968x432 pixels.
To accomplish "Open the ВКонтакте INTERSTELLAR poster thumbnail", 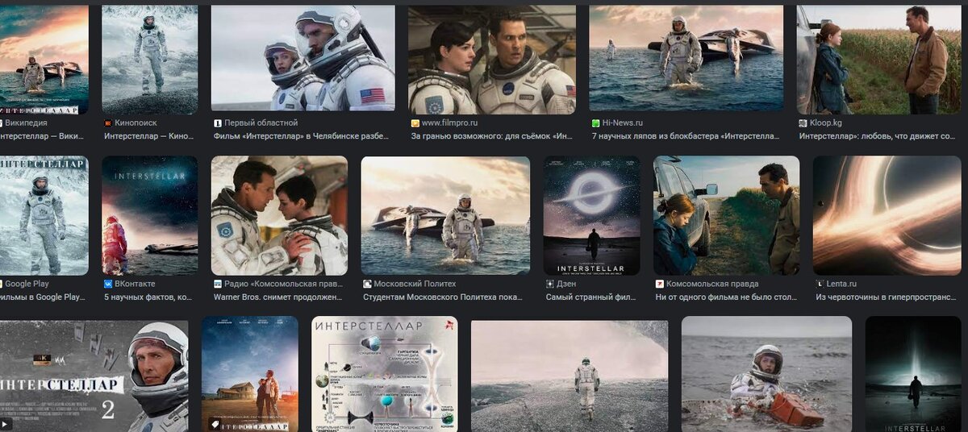I will click(x=149, y=215).
